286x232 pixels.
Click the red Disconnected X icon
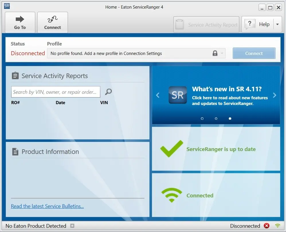point(267,226)
